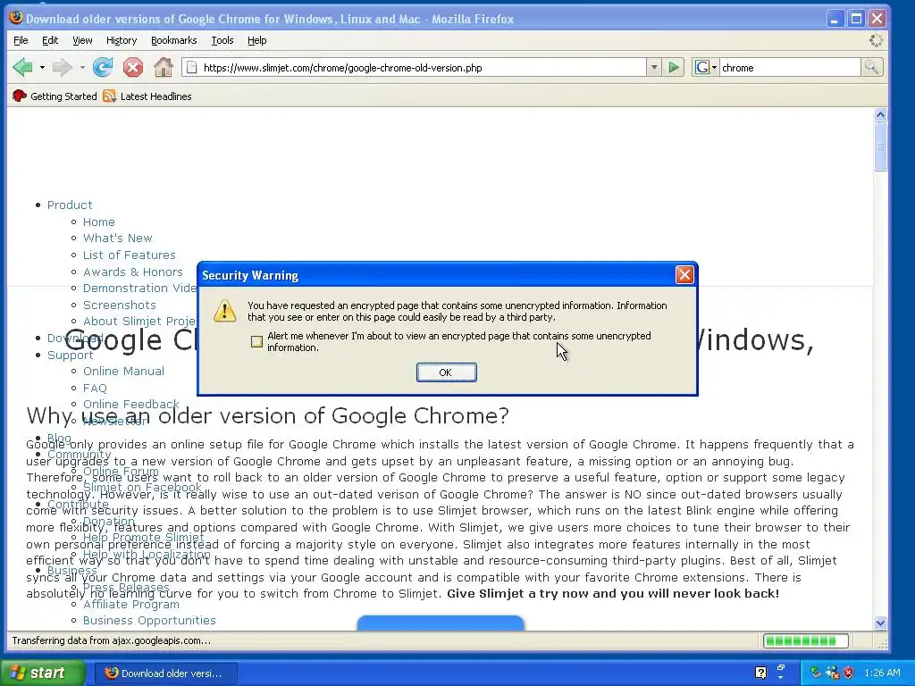Click the help question-mark tray icon
915x686 pixels.
point(760,673)
